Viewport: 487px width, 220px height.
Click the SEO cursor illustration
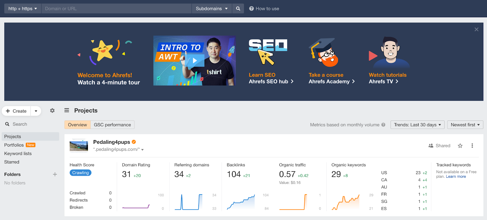(268, 52)
